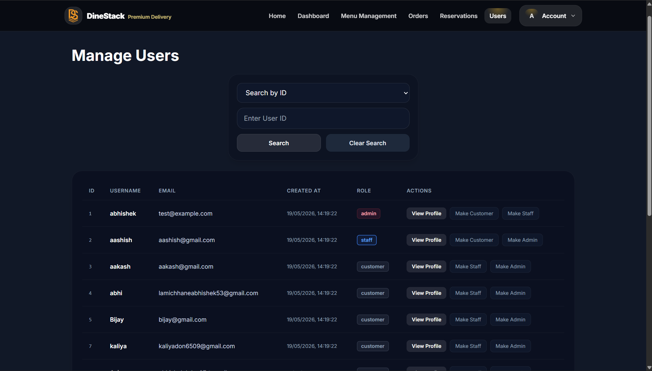The height and width of the screenshot is (371, 652).
Task: Make kaliya a Staff member
Action: 468,346
